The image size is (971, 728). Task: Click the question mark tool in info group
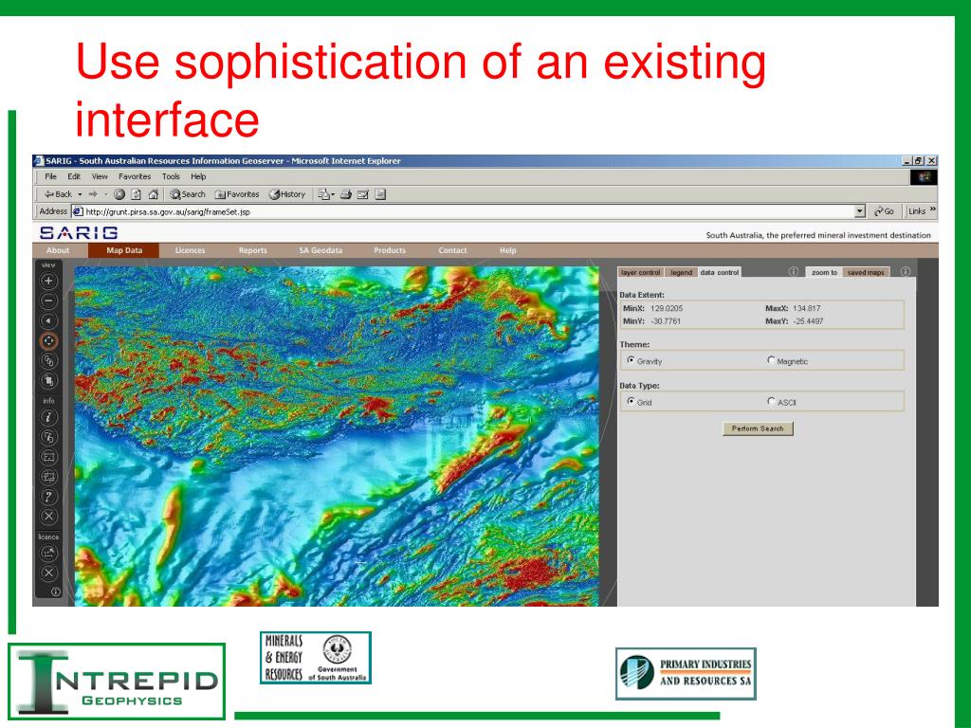(x=48, y=497)
